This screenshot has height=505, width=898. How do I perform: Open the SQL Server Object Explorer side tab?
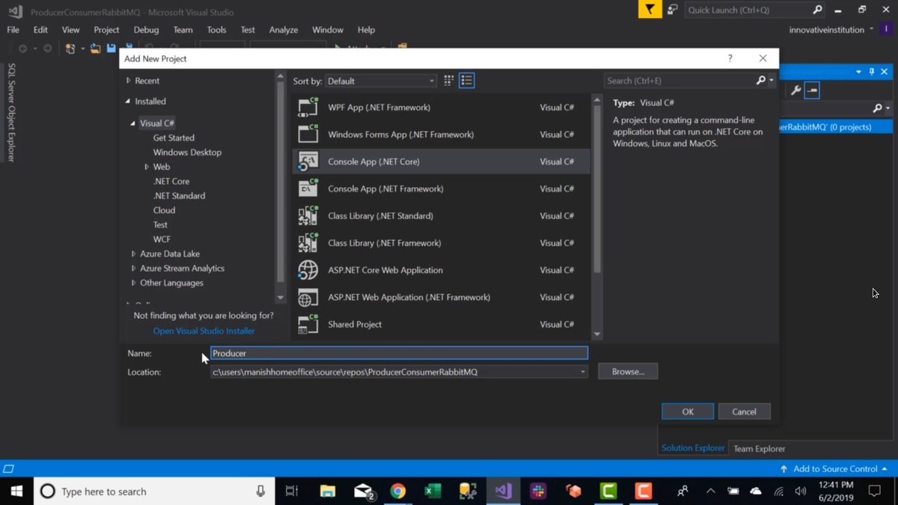[x=10, y=112]
